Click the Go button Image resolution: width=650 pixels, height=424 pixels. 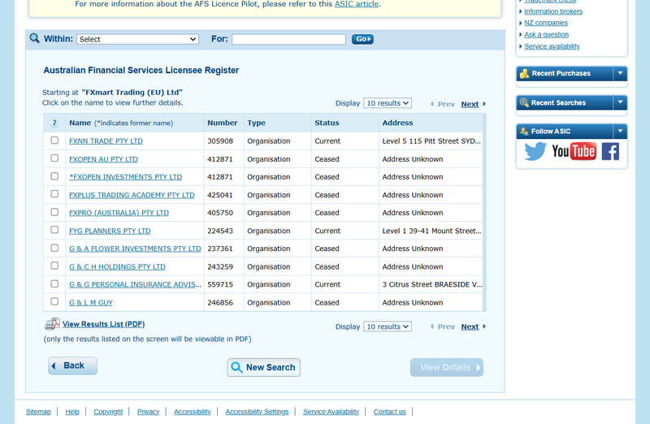[x=362, y=39]
